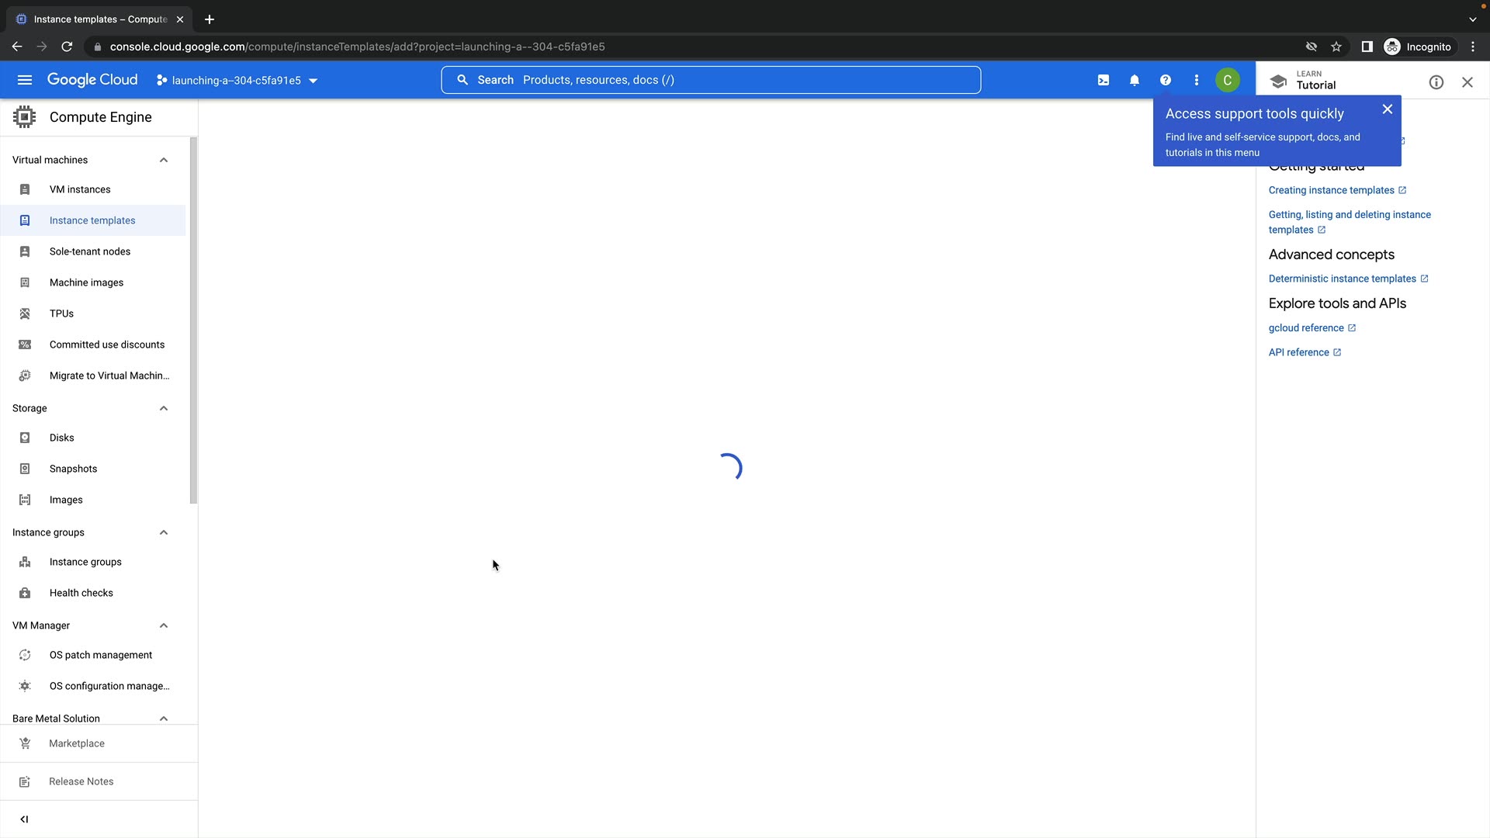Collapse the Instance groups section
This screenshot has width=1490, height=838.
[164, 532]
